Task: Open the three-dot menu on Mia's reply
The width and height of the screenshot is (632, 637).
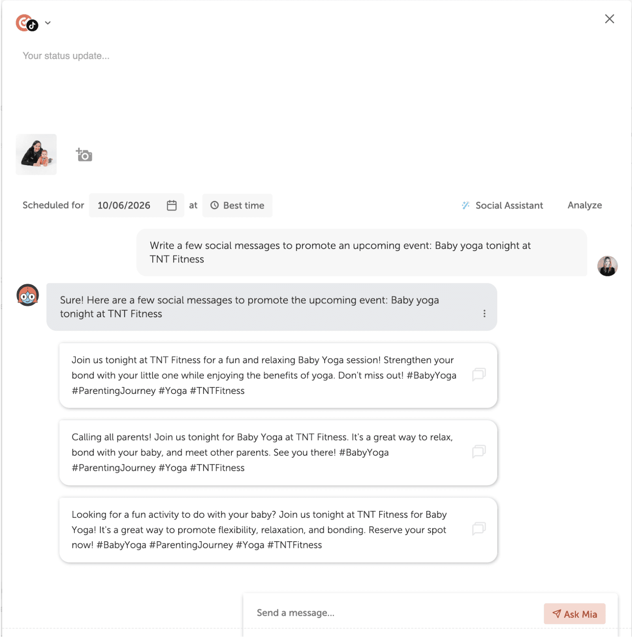Action: (484, 314)
